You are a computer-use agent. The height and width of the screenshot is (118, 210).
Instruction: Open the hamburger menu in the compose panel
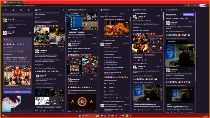tap(6, 10)
